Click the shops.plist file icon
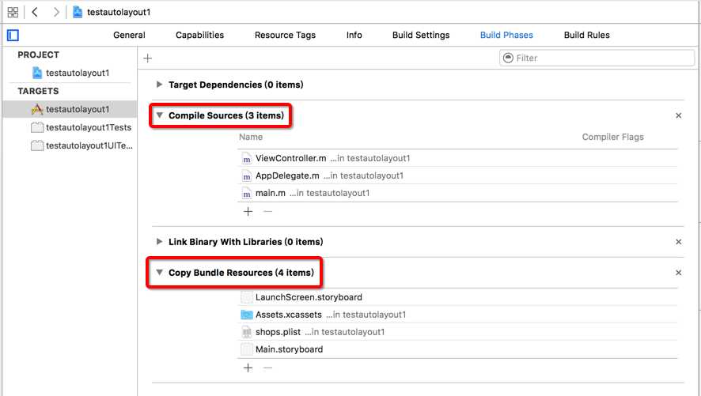The height and width of the screenshot is (396, 701). [246, 332]
